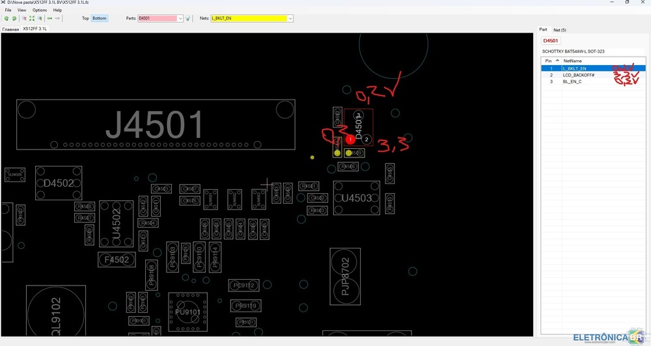Click the D4501 part name button
Viewport: 651px width, 346px height.
coord(550,40)
